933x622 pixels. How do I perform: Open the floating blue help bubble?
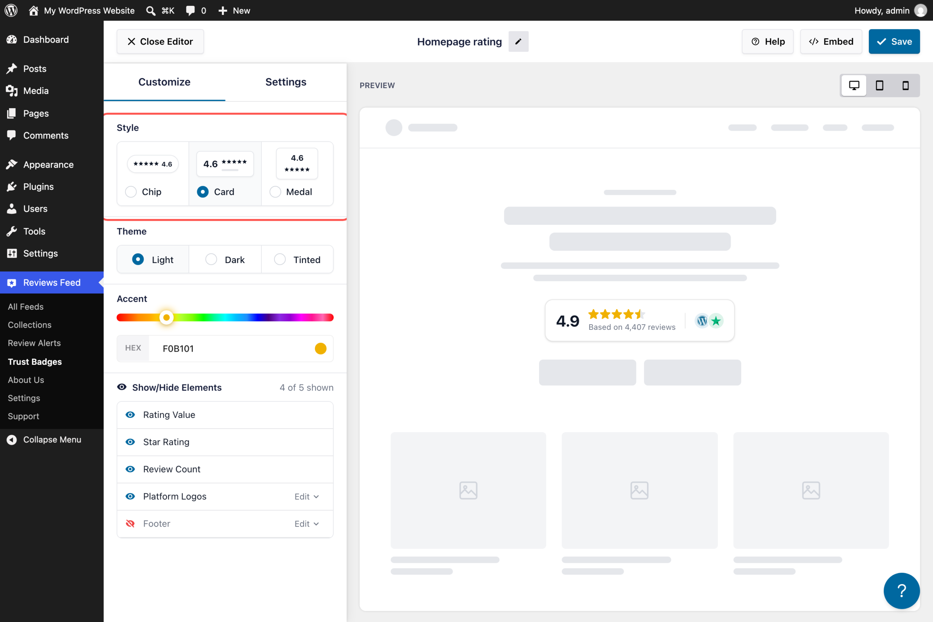901,591
